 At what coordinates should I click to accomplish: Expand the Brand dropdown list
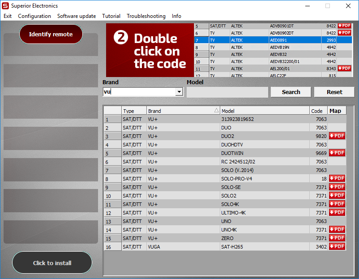click(x=179, y=92)
